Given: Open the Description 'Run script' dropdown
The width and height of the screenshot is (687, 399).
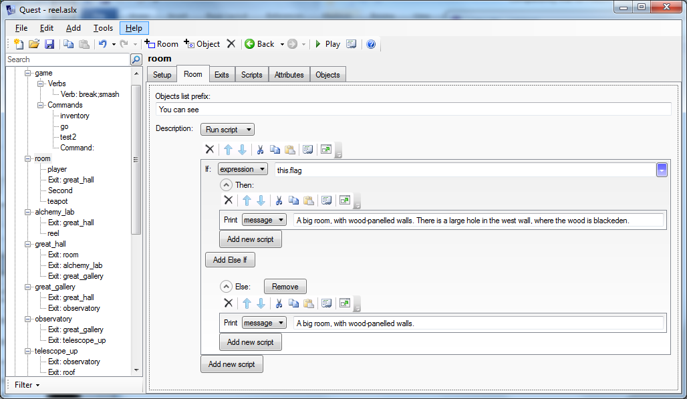Looking at the screenshot, I should tap(227, 130).
